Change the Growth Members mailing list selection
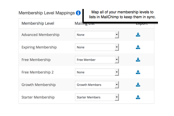Viewport: 174px width, 116px height. click(97, 85)
